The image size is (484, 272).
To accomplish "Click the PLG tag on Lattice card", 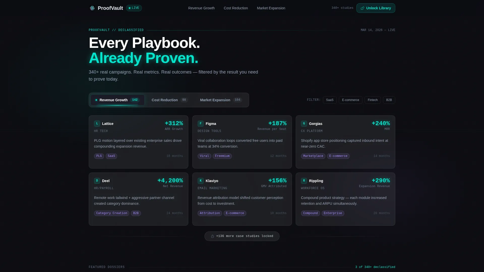I will [x=99, y=156].
